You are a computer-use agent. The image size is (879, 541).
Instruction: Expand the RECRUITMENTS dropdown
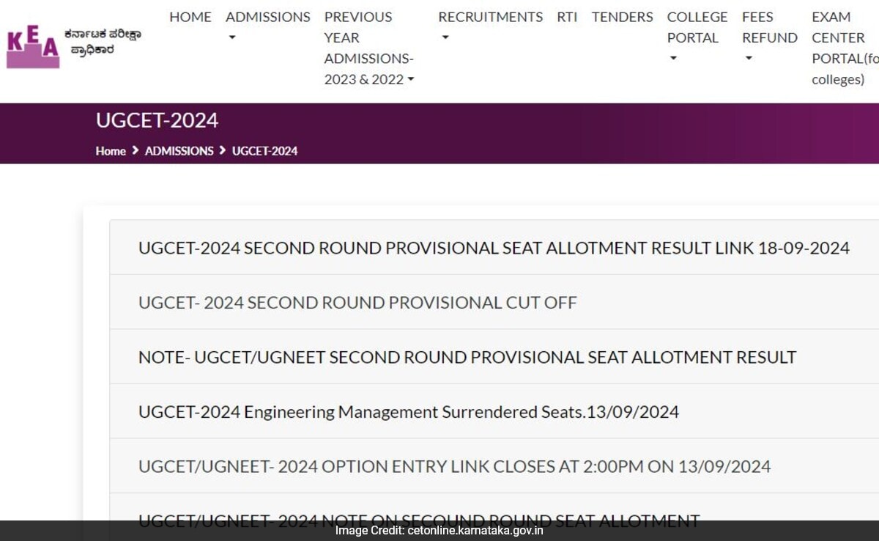click(x=444, y=36)
